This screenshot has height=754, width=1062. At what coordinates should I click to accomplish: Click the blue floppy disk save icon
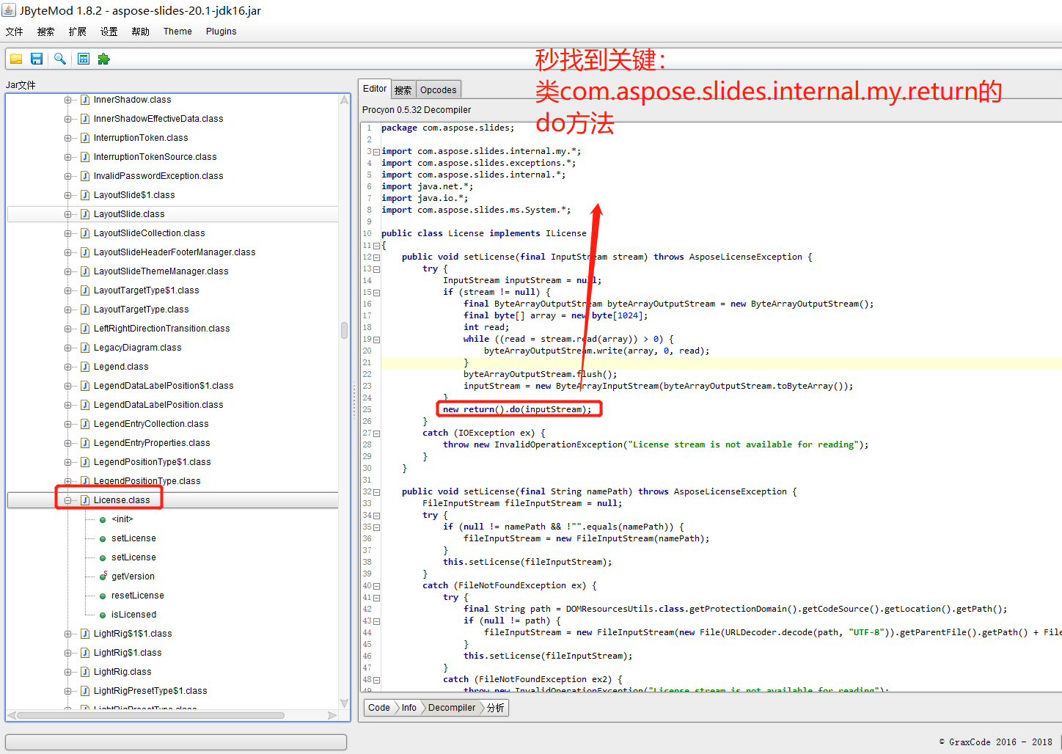(37, 59)
